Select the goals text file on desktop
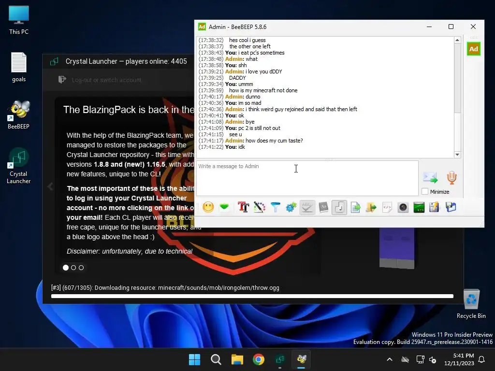 pos(19,67)
